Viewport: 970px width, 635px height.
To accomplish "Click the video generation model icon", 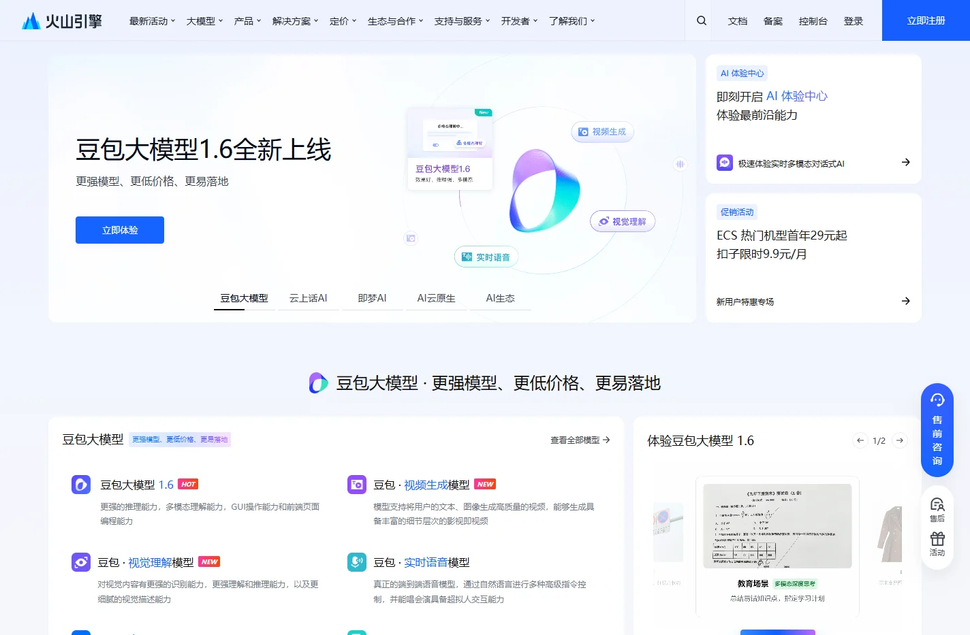I will [357, 485].
